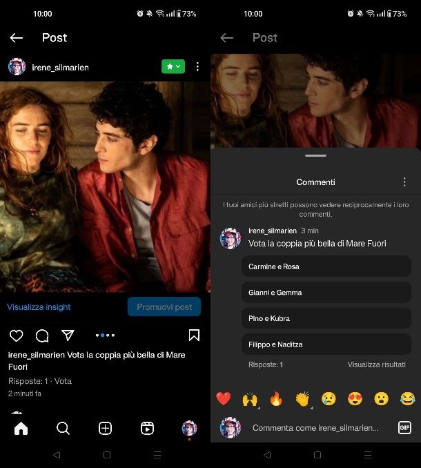Insert the crying face emoji
This screenshot has width=421, height=468.
329,399
